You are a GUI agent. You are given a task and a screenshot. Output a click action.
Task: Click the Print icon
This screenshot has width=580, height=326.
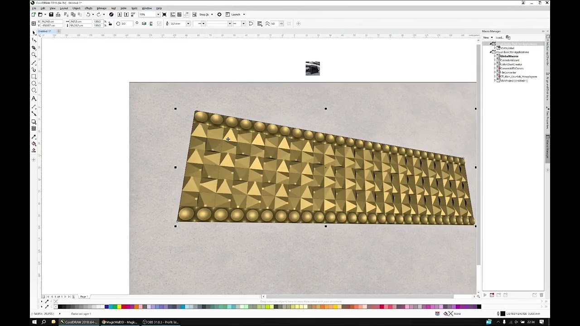[58, 14]
